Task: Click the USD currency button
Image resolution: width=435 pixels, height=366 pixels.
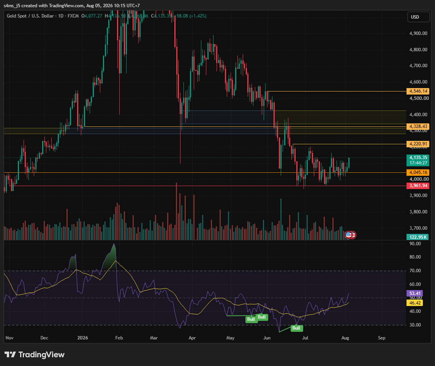Action: click(418, 17)
